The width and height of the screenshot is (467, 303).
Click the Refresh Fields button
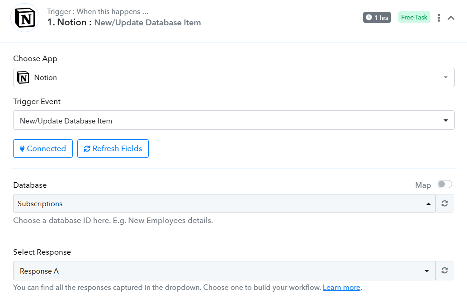pos(113,148)
